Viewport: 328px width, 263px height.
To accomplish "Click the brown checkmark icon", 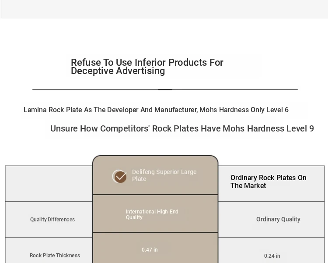I will click(119, 176).
